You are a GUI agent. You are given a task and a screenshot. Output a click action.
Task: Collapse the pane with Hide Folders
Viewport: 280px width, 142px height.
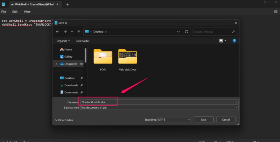point(64,120)
